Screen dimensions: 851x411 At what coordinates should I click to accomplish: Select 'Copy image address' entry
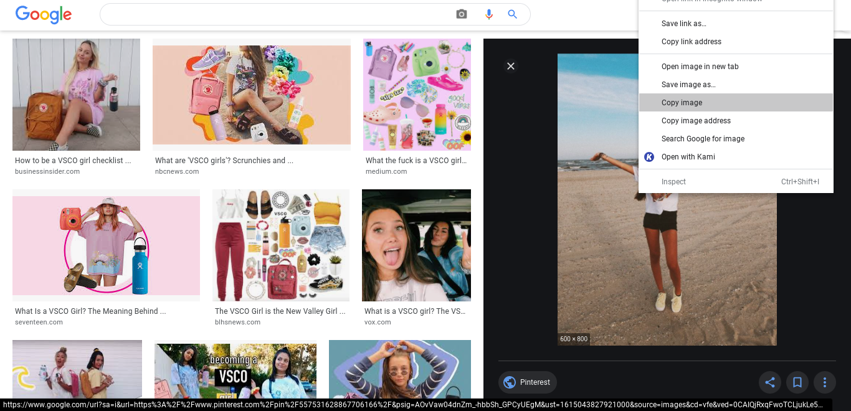[736, 121]
